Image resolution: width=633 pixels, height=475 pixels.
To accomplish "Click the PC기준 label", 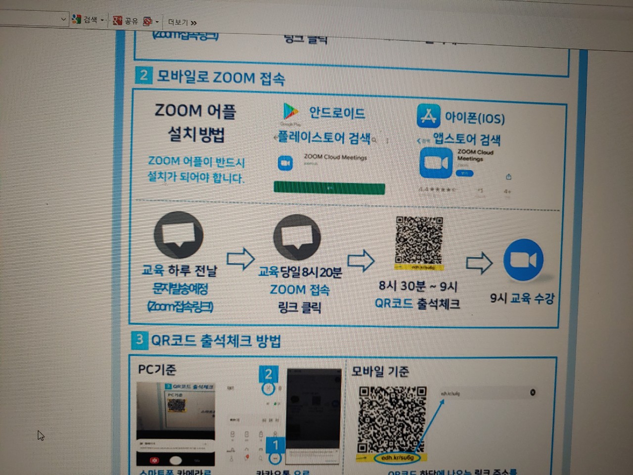I will 157,370.
